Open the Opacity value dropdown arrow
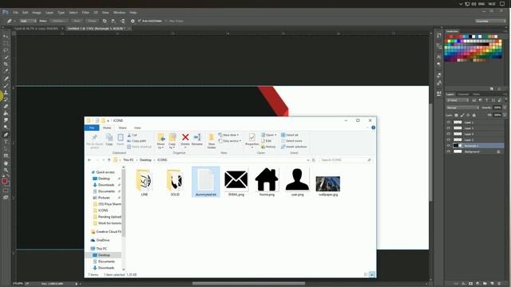 tap(505, 108)
